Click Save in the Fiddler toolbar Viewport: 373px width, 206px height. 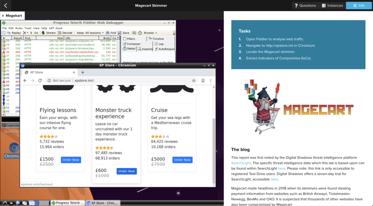pyautogui.click(x=123, y=33)
